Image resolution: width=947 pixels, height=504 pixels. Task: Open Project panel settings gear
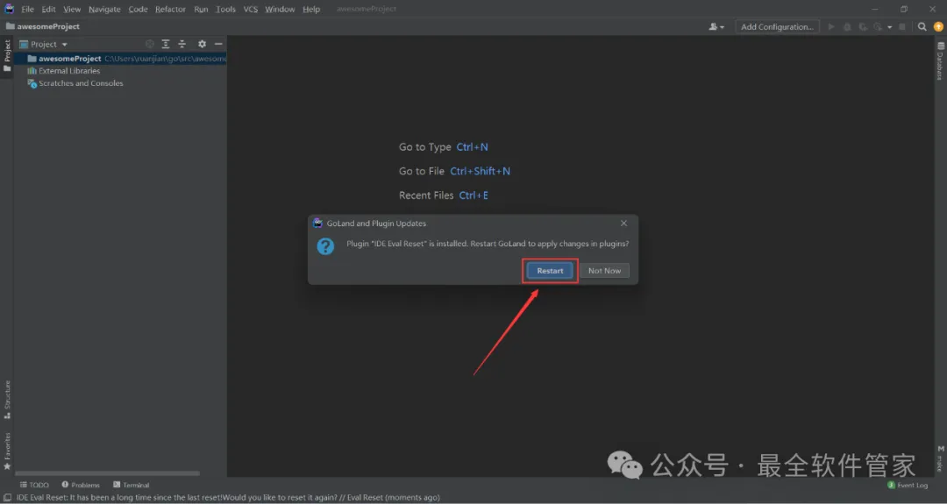(202, 44)
